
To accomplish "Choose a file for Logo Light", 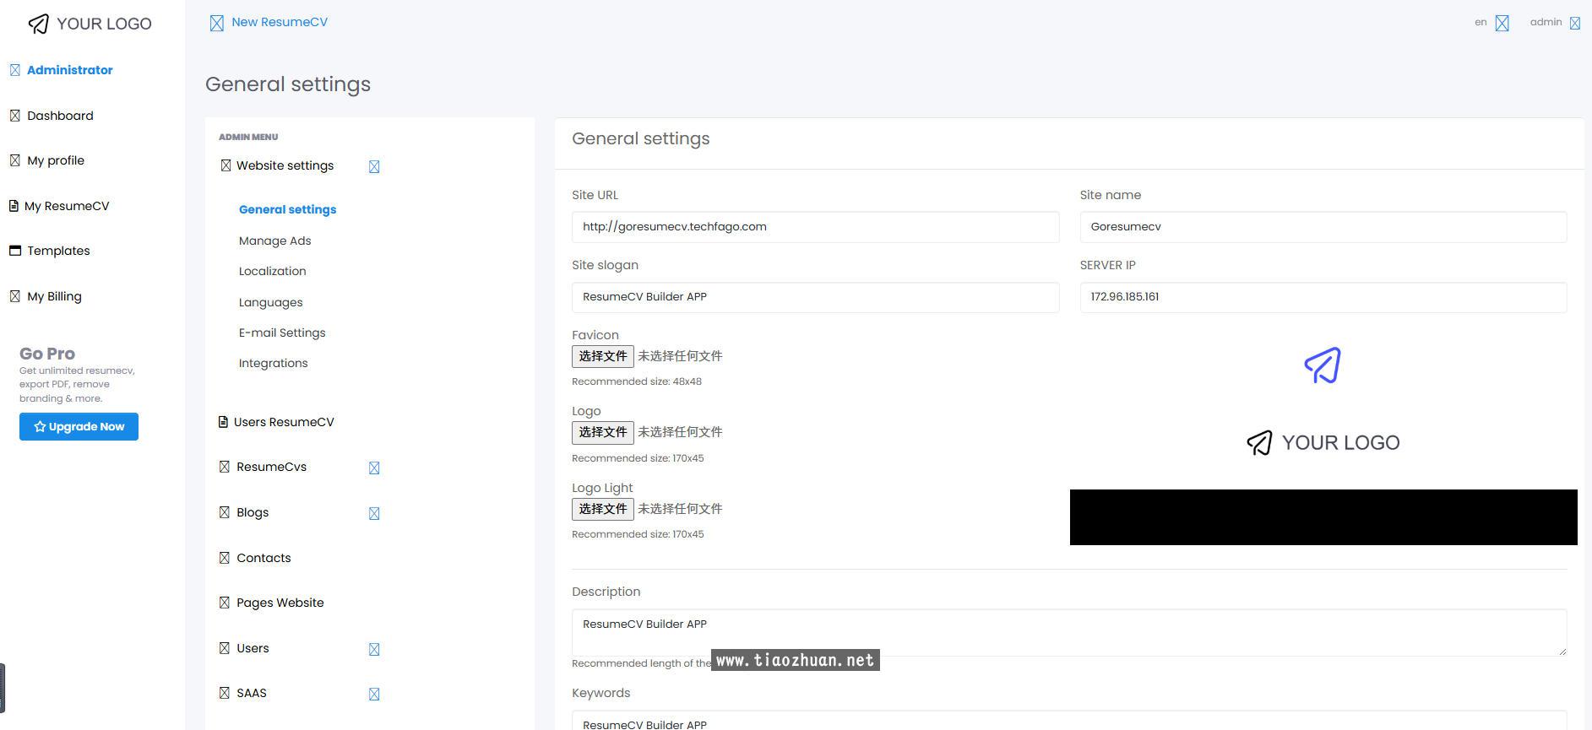I will pos(602,509).
